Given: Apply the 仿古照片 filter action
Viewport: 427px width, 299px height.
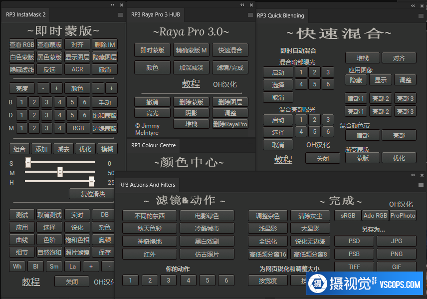Looking at the screenshot, I should click(207, 254).
